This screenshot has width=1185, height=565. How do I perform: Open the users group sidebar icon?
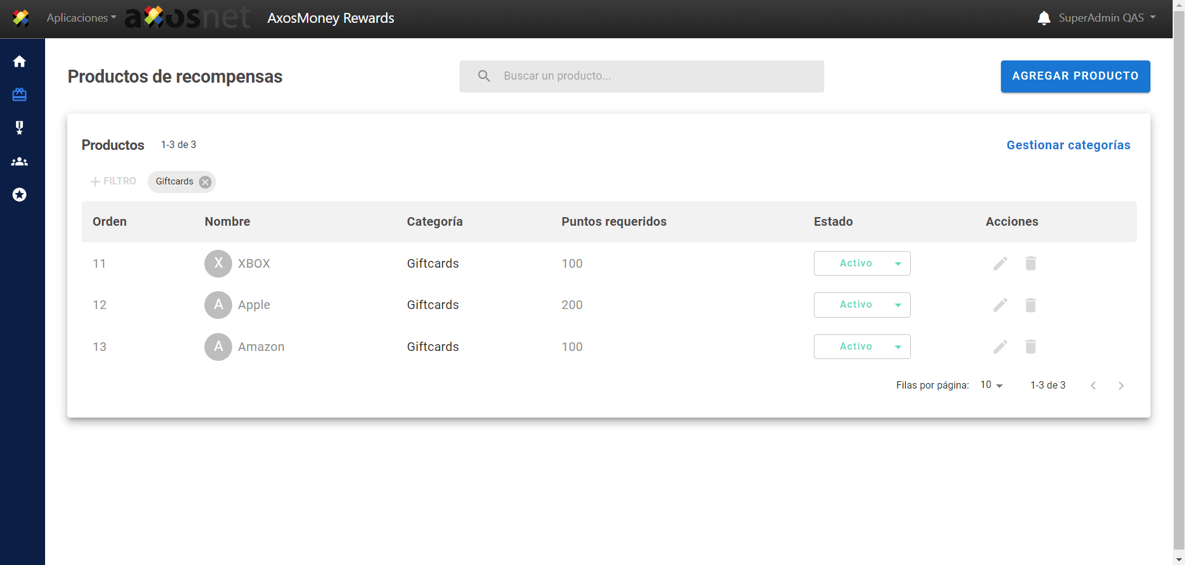pyautogui.click(x=20, y=162)
